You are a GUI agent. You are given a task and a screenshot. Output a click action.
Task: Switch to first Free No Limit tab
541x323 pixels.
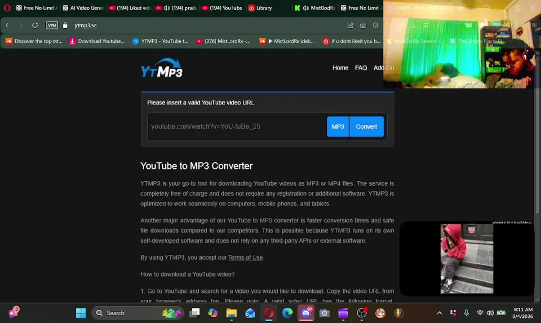pyautogui.click(x=37, y=8)
